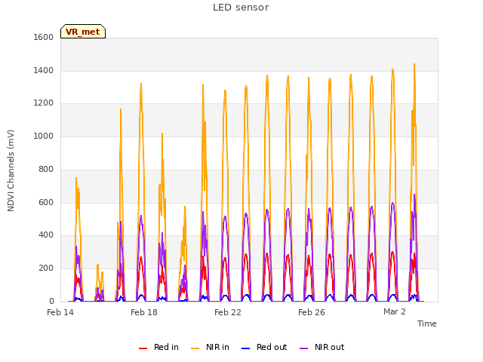This screenshot has height=362, width=483.
Task: Click the Time axis label
Action: coord(426,324)
